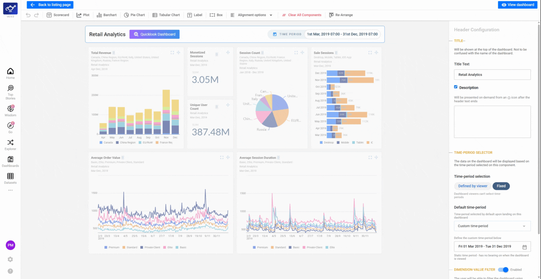Image resolution: width=541 pixels, height=279 pixels.
Task: Open Alignment options dropdown
Action: click(x=251, y=15)
